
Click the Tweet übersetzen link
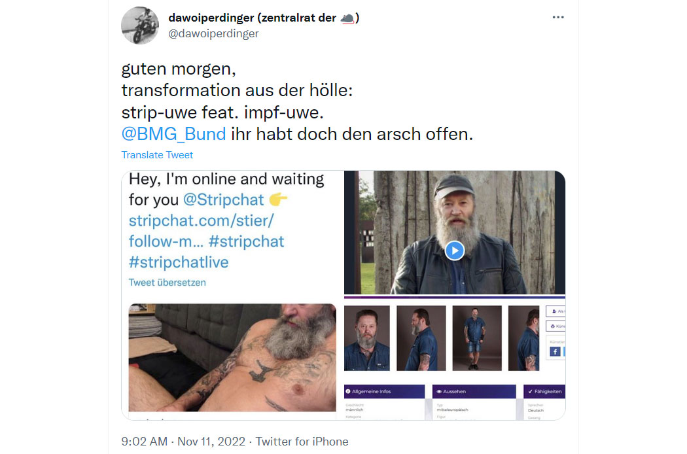tap(167, 283)
